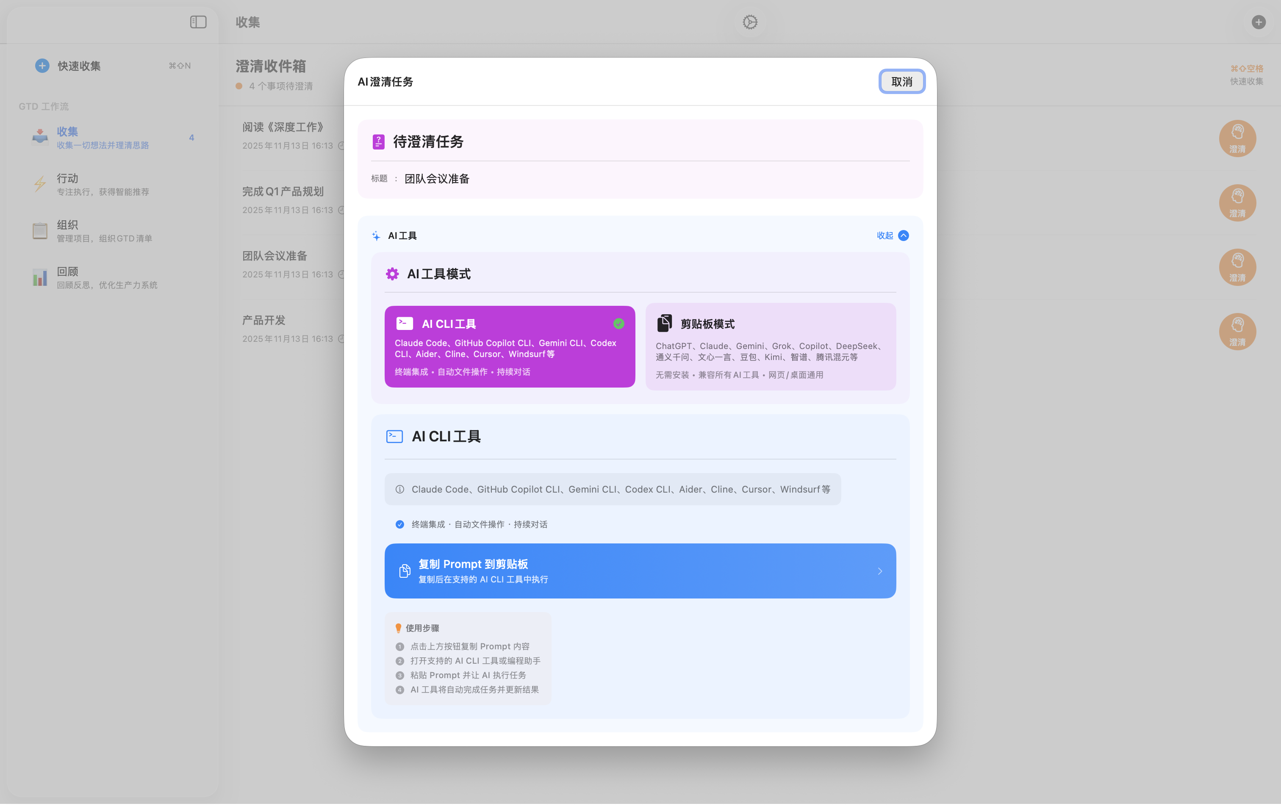Select the AI CLI 工具 mode card

(509, 347)
